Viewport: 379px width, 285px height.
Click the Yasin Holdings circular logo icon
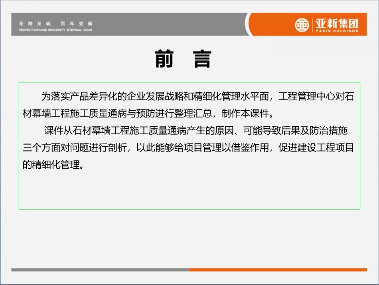[x=302, y=25]
